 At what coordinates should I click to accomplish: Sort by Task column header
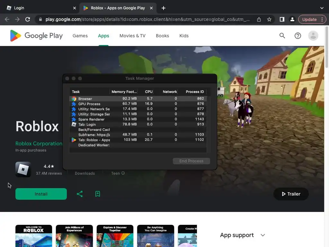(89, 92)
